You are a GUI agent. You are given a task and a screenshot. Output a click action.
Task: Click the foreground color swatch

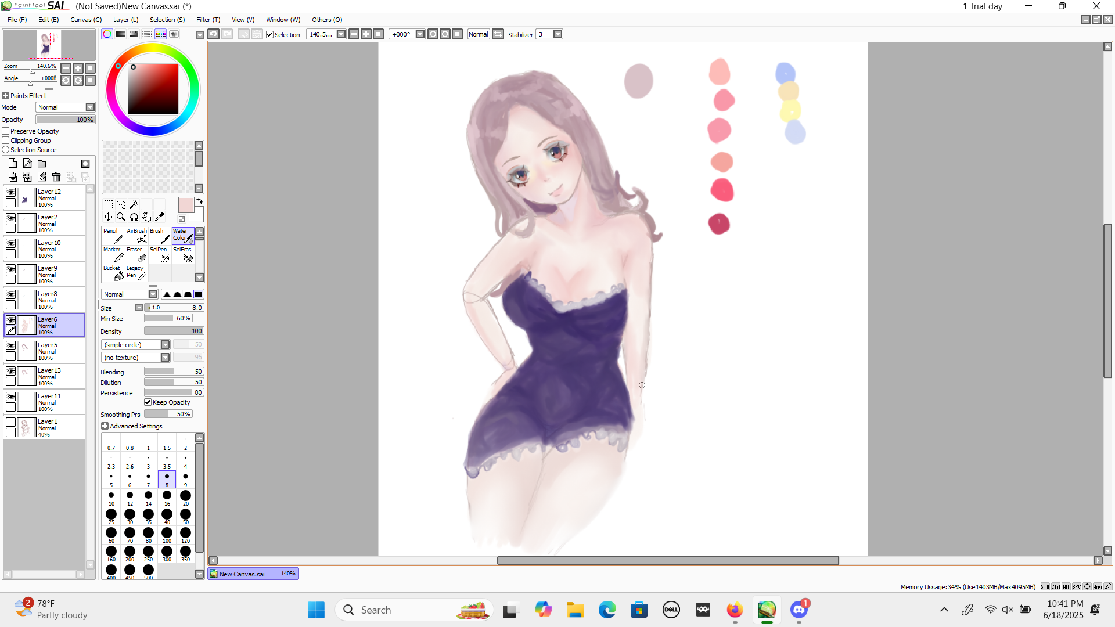pos(186,205)
